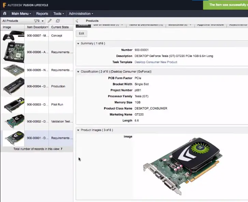This screenshot has height=202, width=248.
Task: Select the 900-00006 motherboard thumbnail
Action: pyautogui.click(x=13, y=52)
